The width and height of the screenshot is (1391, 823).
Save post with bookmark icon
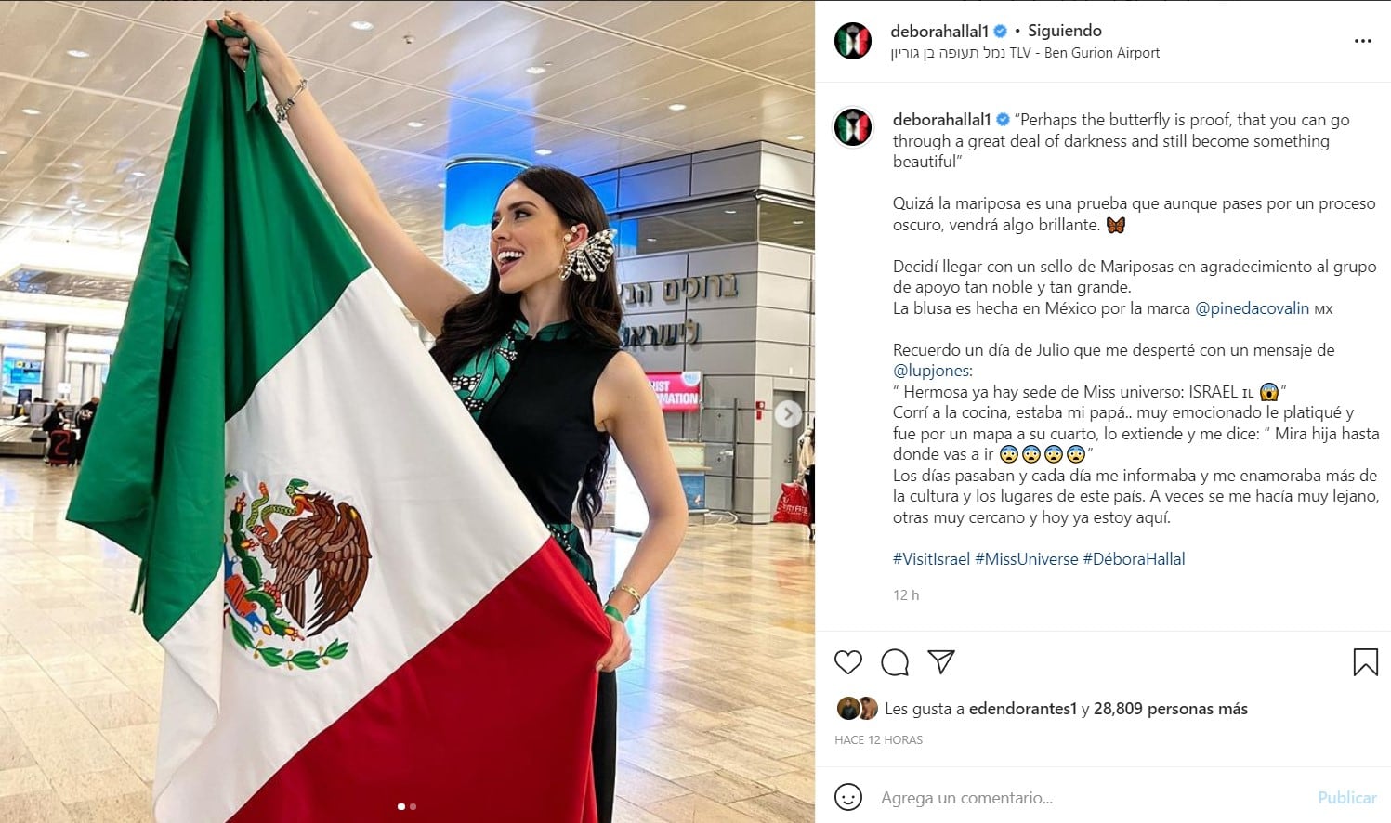tap(1365, 662)
